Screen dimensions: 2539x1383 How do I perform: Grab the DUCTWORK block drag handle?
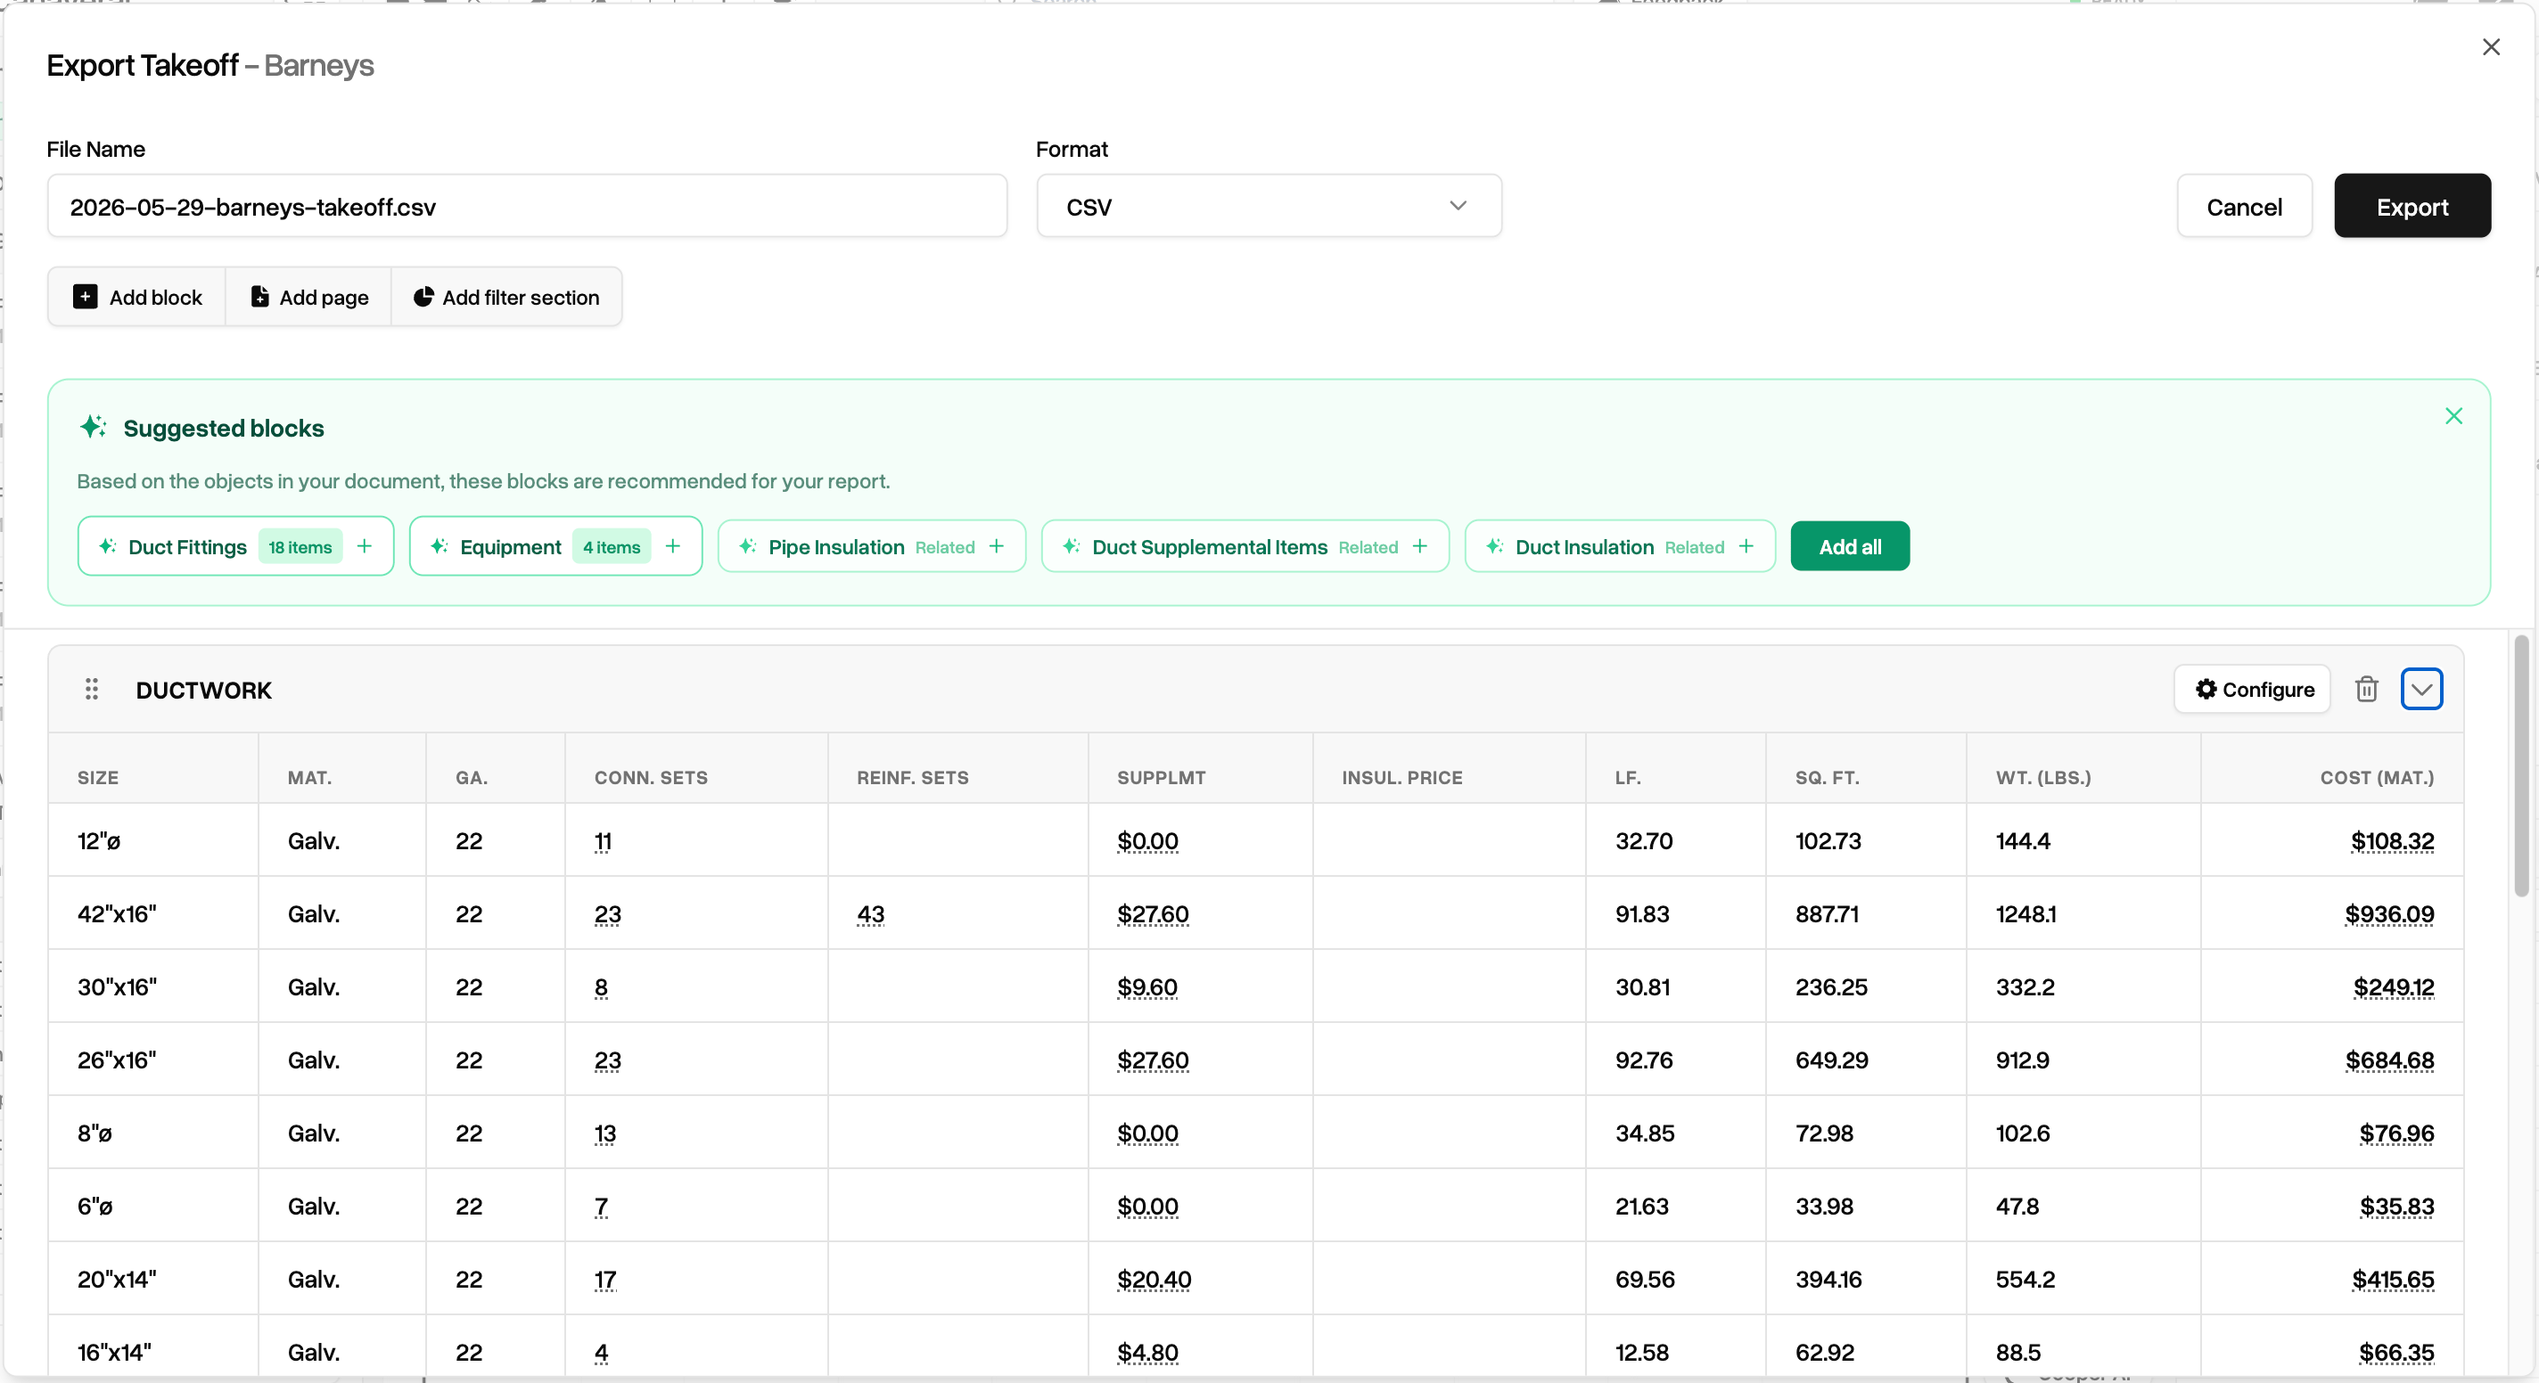[x=92, y=690]
